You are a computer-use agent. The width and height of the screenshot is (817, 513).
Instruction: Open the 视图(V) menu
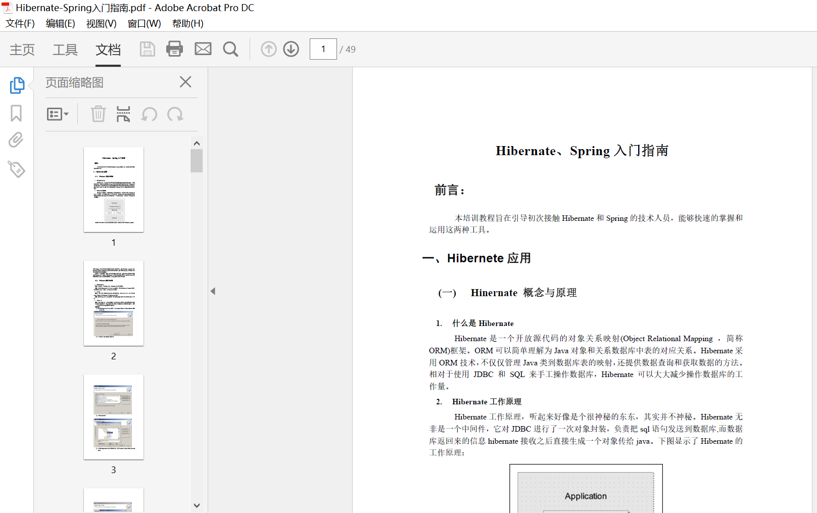tap(101, 24)
